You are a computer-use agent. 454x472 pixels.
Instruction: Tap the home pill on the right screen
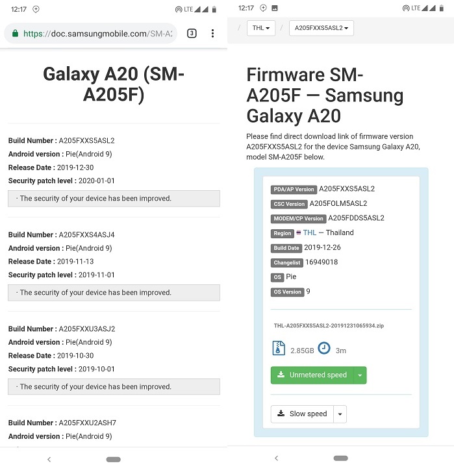coord(341,458)
